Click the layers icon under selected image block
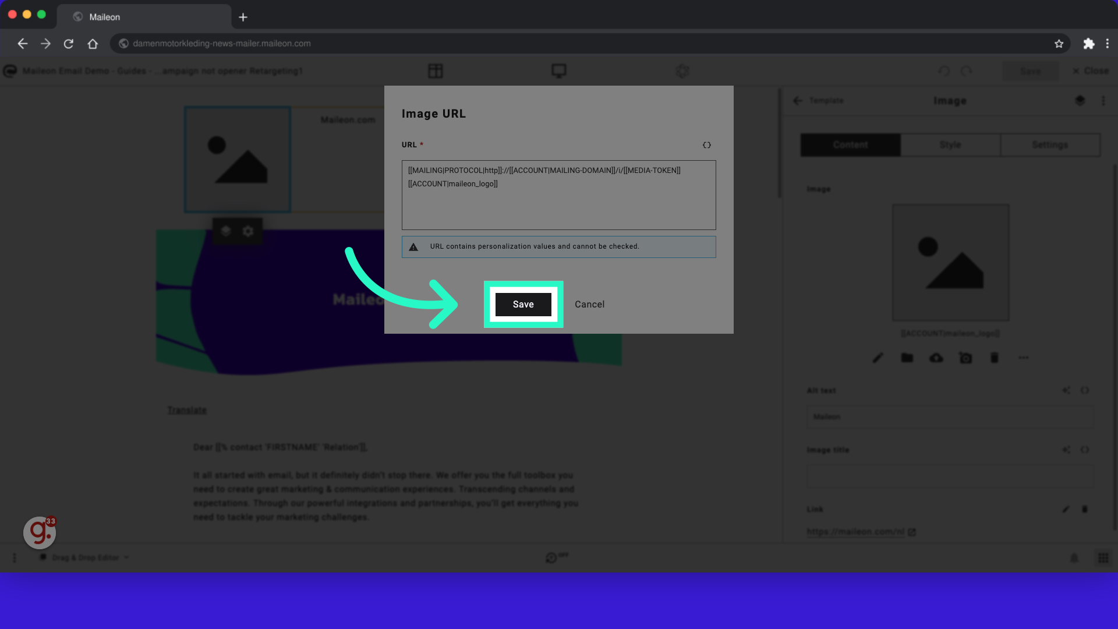This screenshot has width=1118, height=629. (226, 231)
